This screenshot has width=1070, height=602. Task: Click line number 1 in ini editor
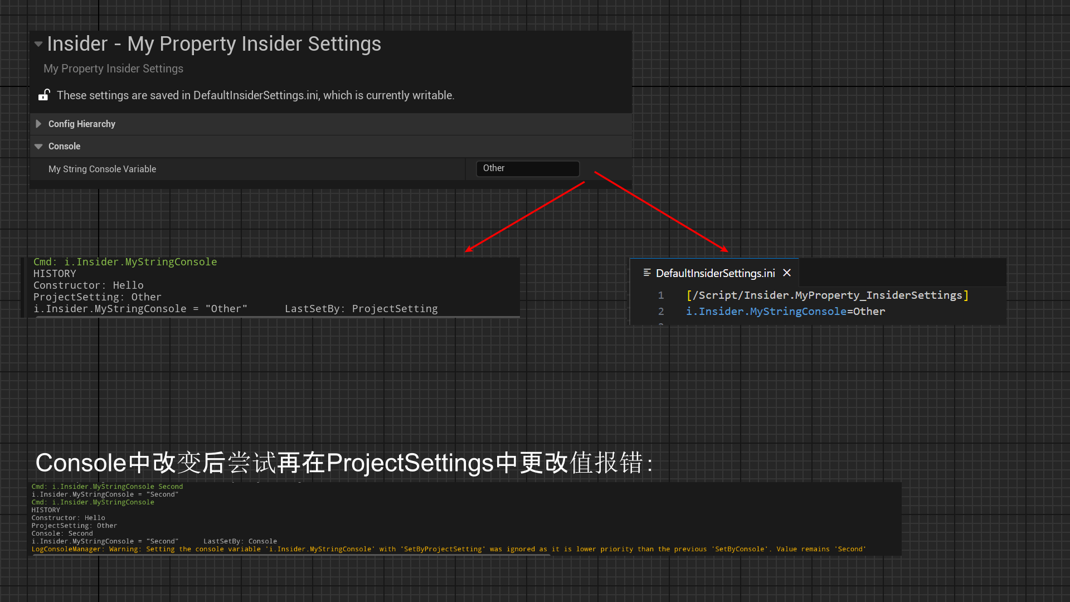point(661,295)
